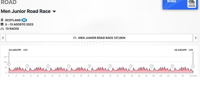Click the Men Junior Road Race 127.2KM selector bar
This screenshot has height=112, width=200.
pos(99,38)
